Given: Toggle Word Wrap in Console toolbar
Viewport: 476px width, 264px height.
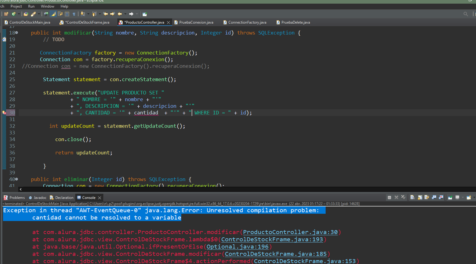Looking at the screenshot, I should point(427,197).
